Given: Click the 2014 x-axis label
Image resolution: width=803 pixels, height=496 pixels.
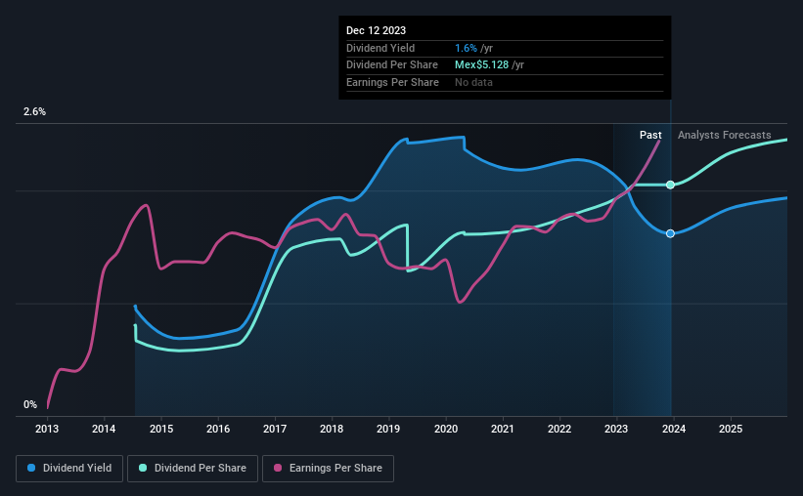Looking at the screenshot, I should tap(104, 429).
